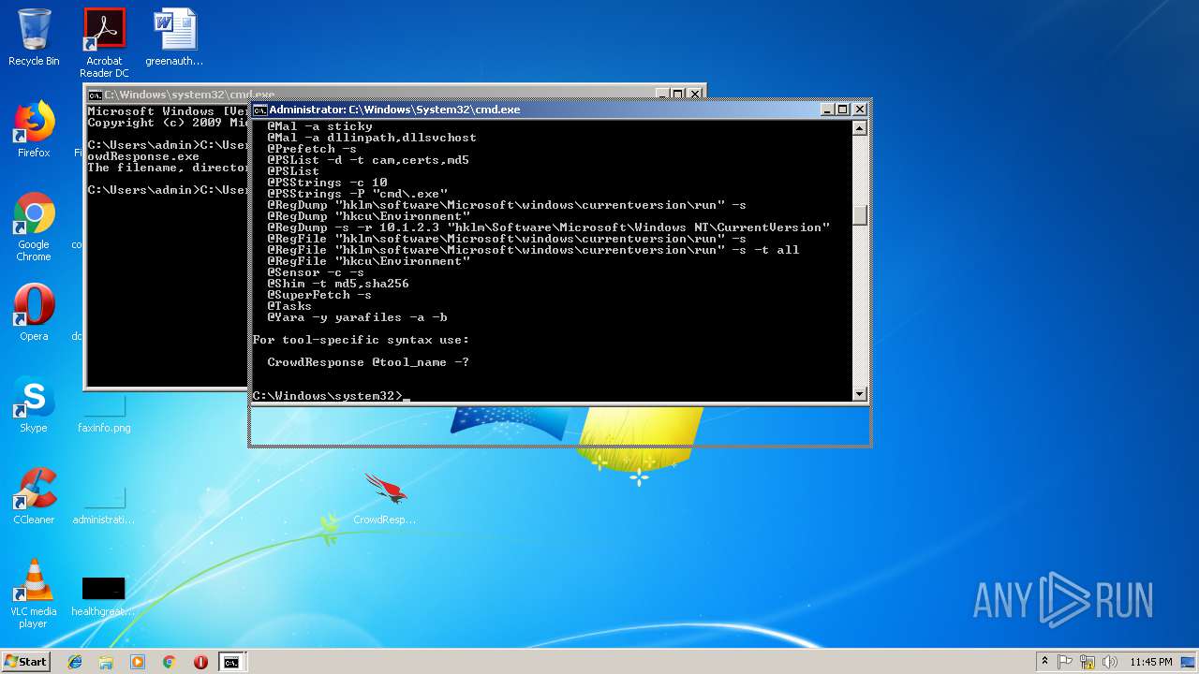
Task: Click "For tool-specific syntax use:" text
Action: tap(361, 340)
